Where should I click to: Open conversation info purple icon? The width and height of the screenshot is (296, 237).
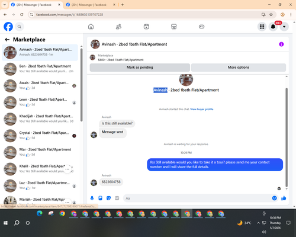coord(281,44)
